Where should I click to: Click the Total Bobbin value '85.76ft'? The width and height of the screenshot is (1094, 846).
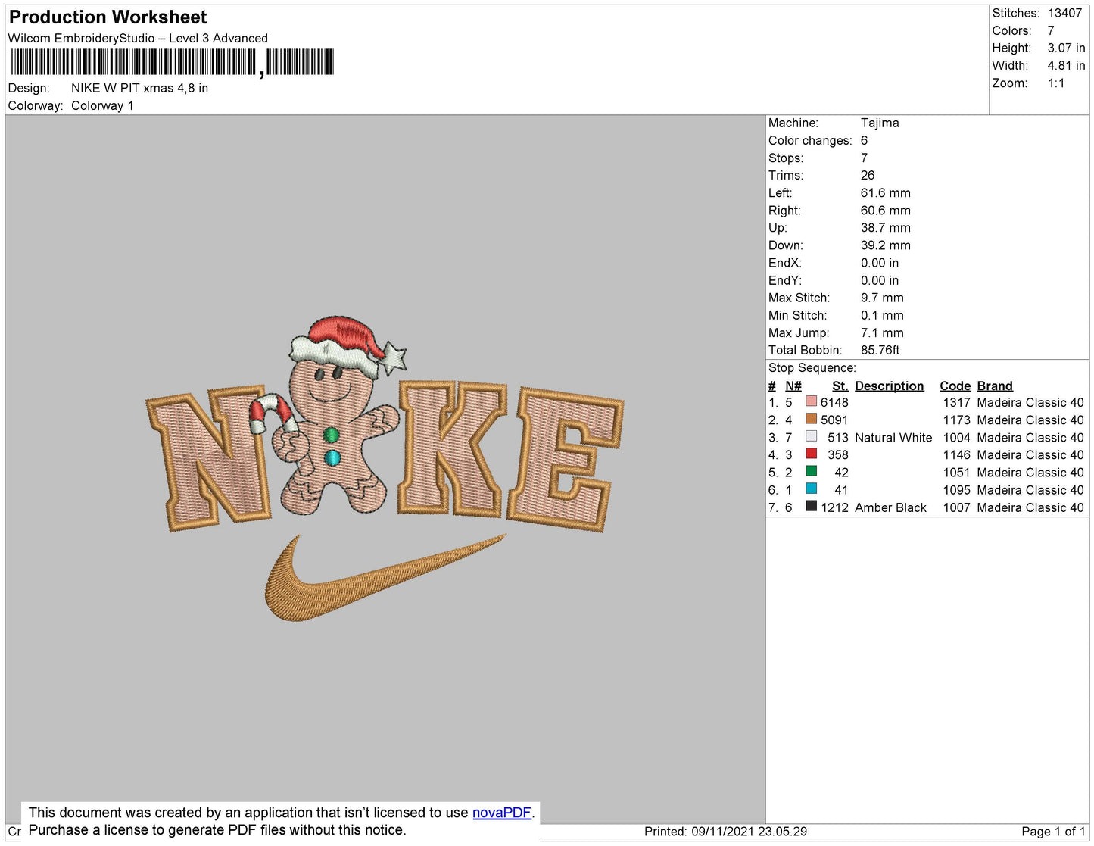coord(880,350)
